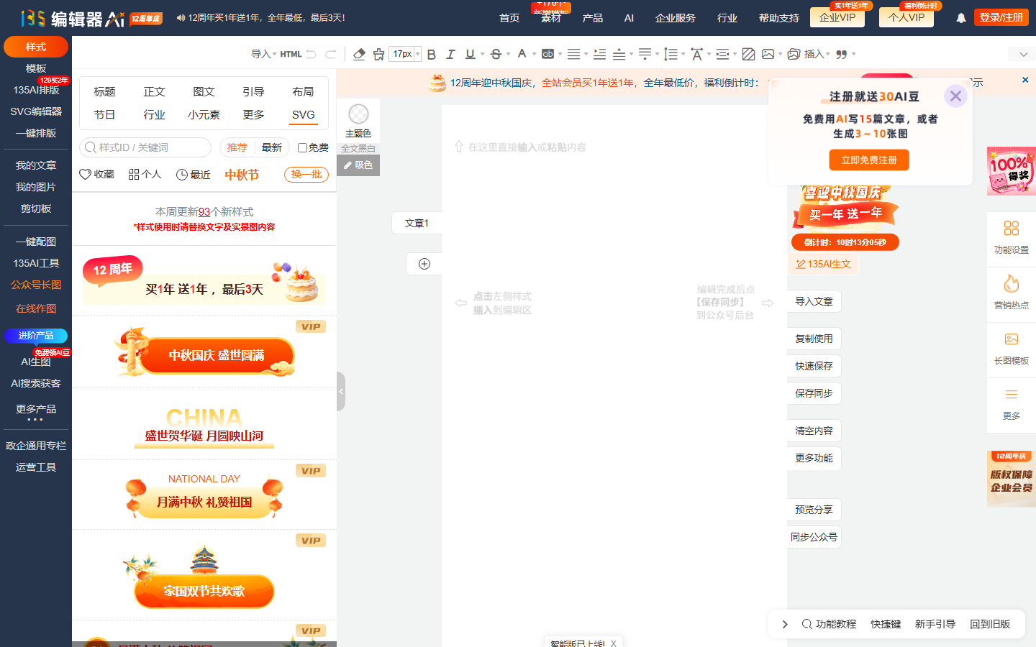Image resolution: width=1036 pixels, height=647 pixels.
Task: Click the 长图模板 picture icon
Action: click(x=1012, y=339)
